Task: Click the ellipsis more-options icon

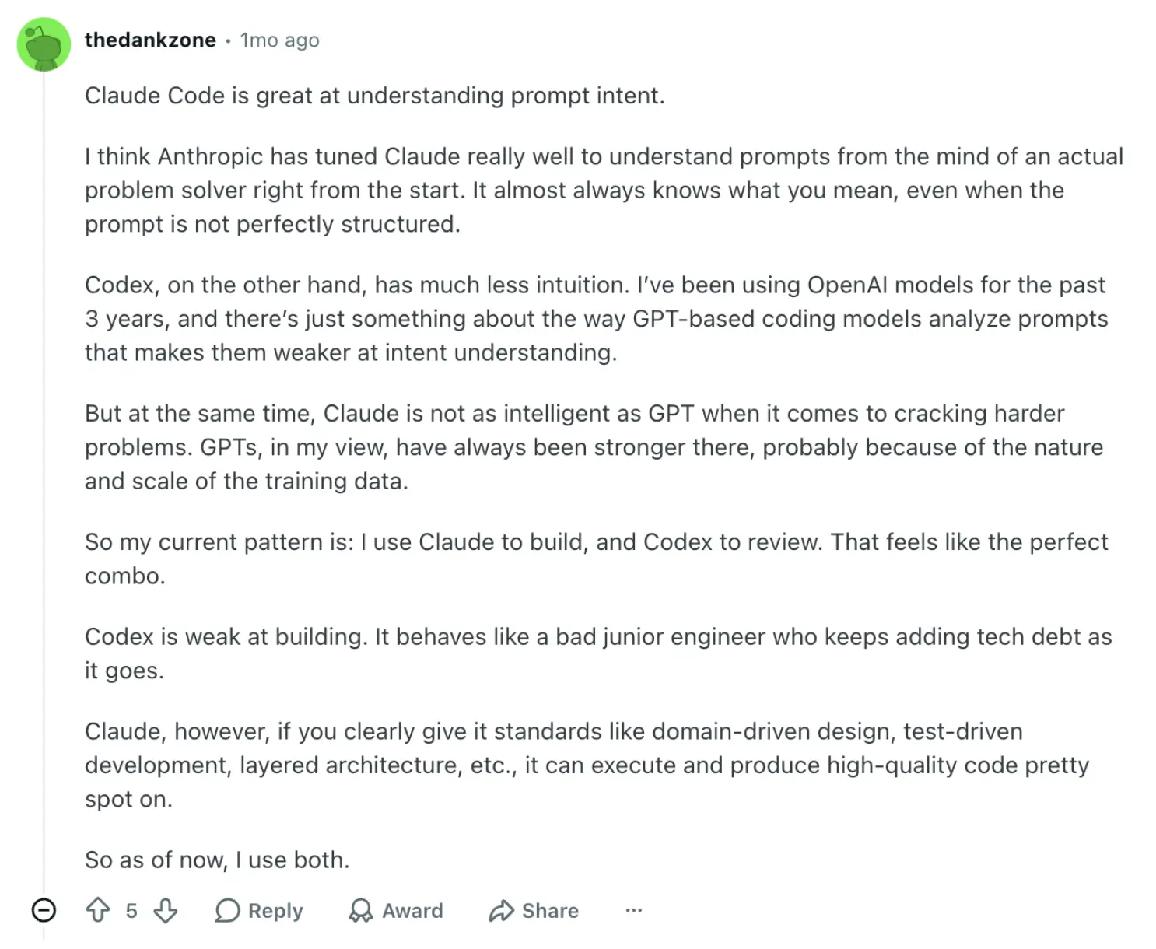Action: pyautogui.click(x=634, y=910)
